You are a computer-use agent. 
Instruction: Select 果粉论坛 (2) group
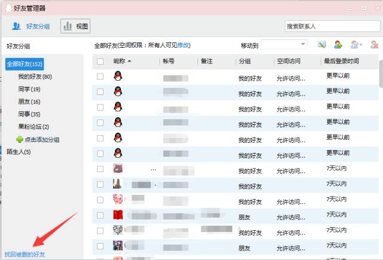pyautogui.click(x=34, y=127)
